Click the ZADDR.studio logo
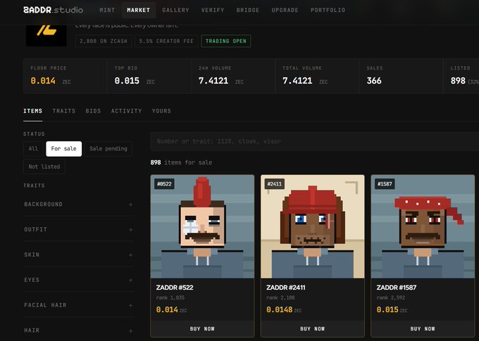Viewport: 479px width, 341px height. [53, 10]
